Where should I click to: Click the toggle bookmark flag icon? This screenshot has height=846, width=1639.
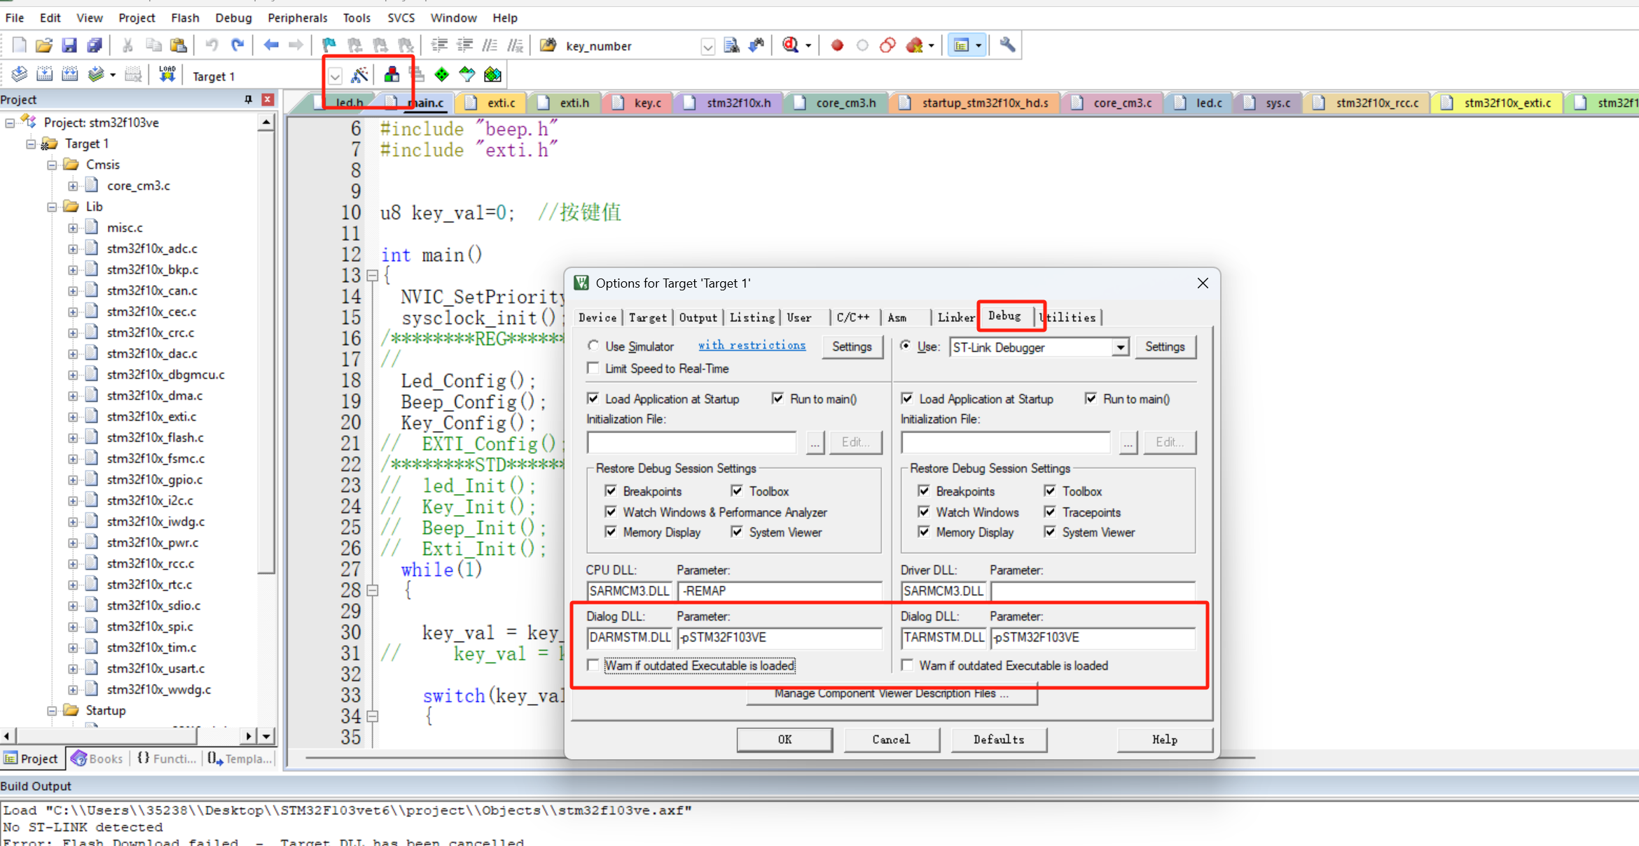(329, 45)
